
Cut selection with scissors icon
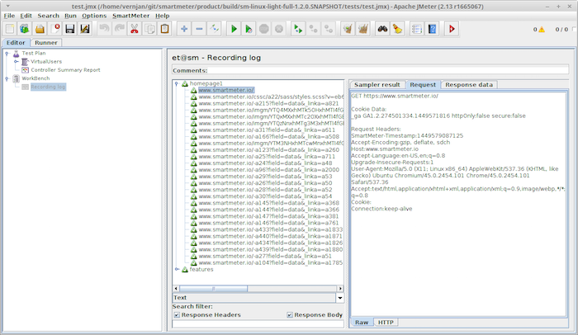pyautogui.click(x=135, y=29)
